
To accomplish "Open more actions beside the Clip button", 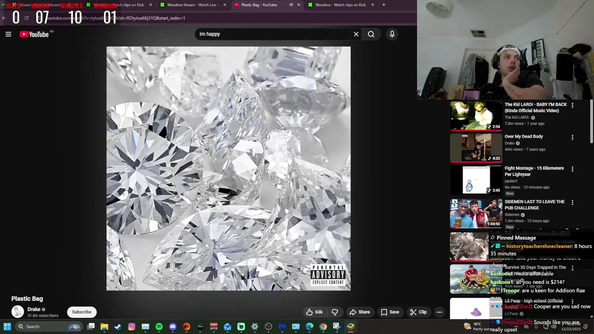I will click(x=439, y=312).
